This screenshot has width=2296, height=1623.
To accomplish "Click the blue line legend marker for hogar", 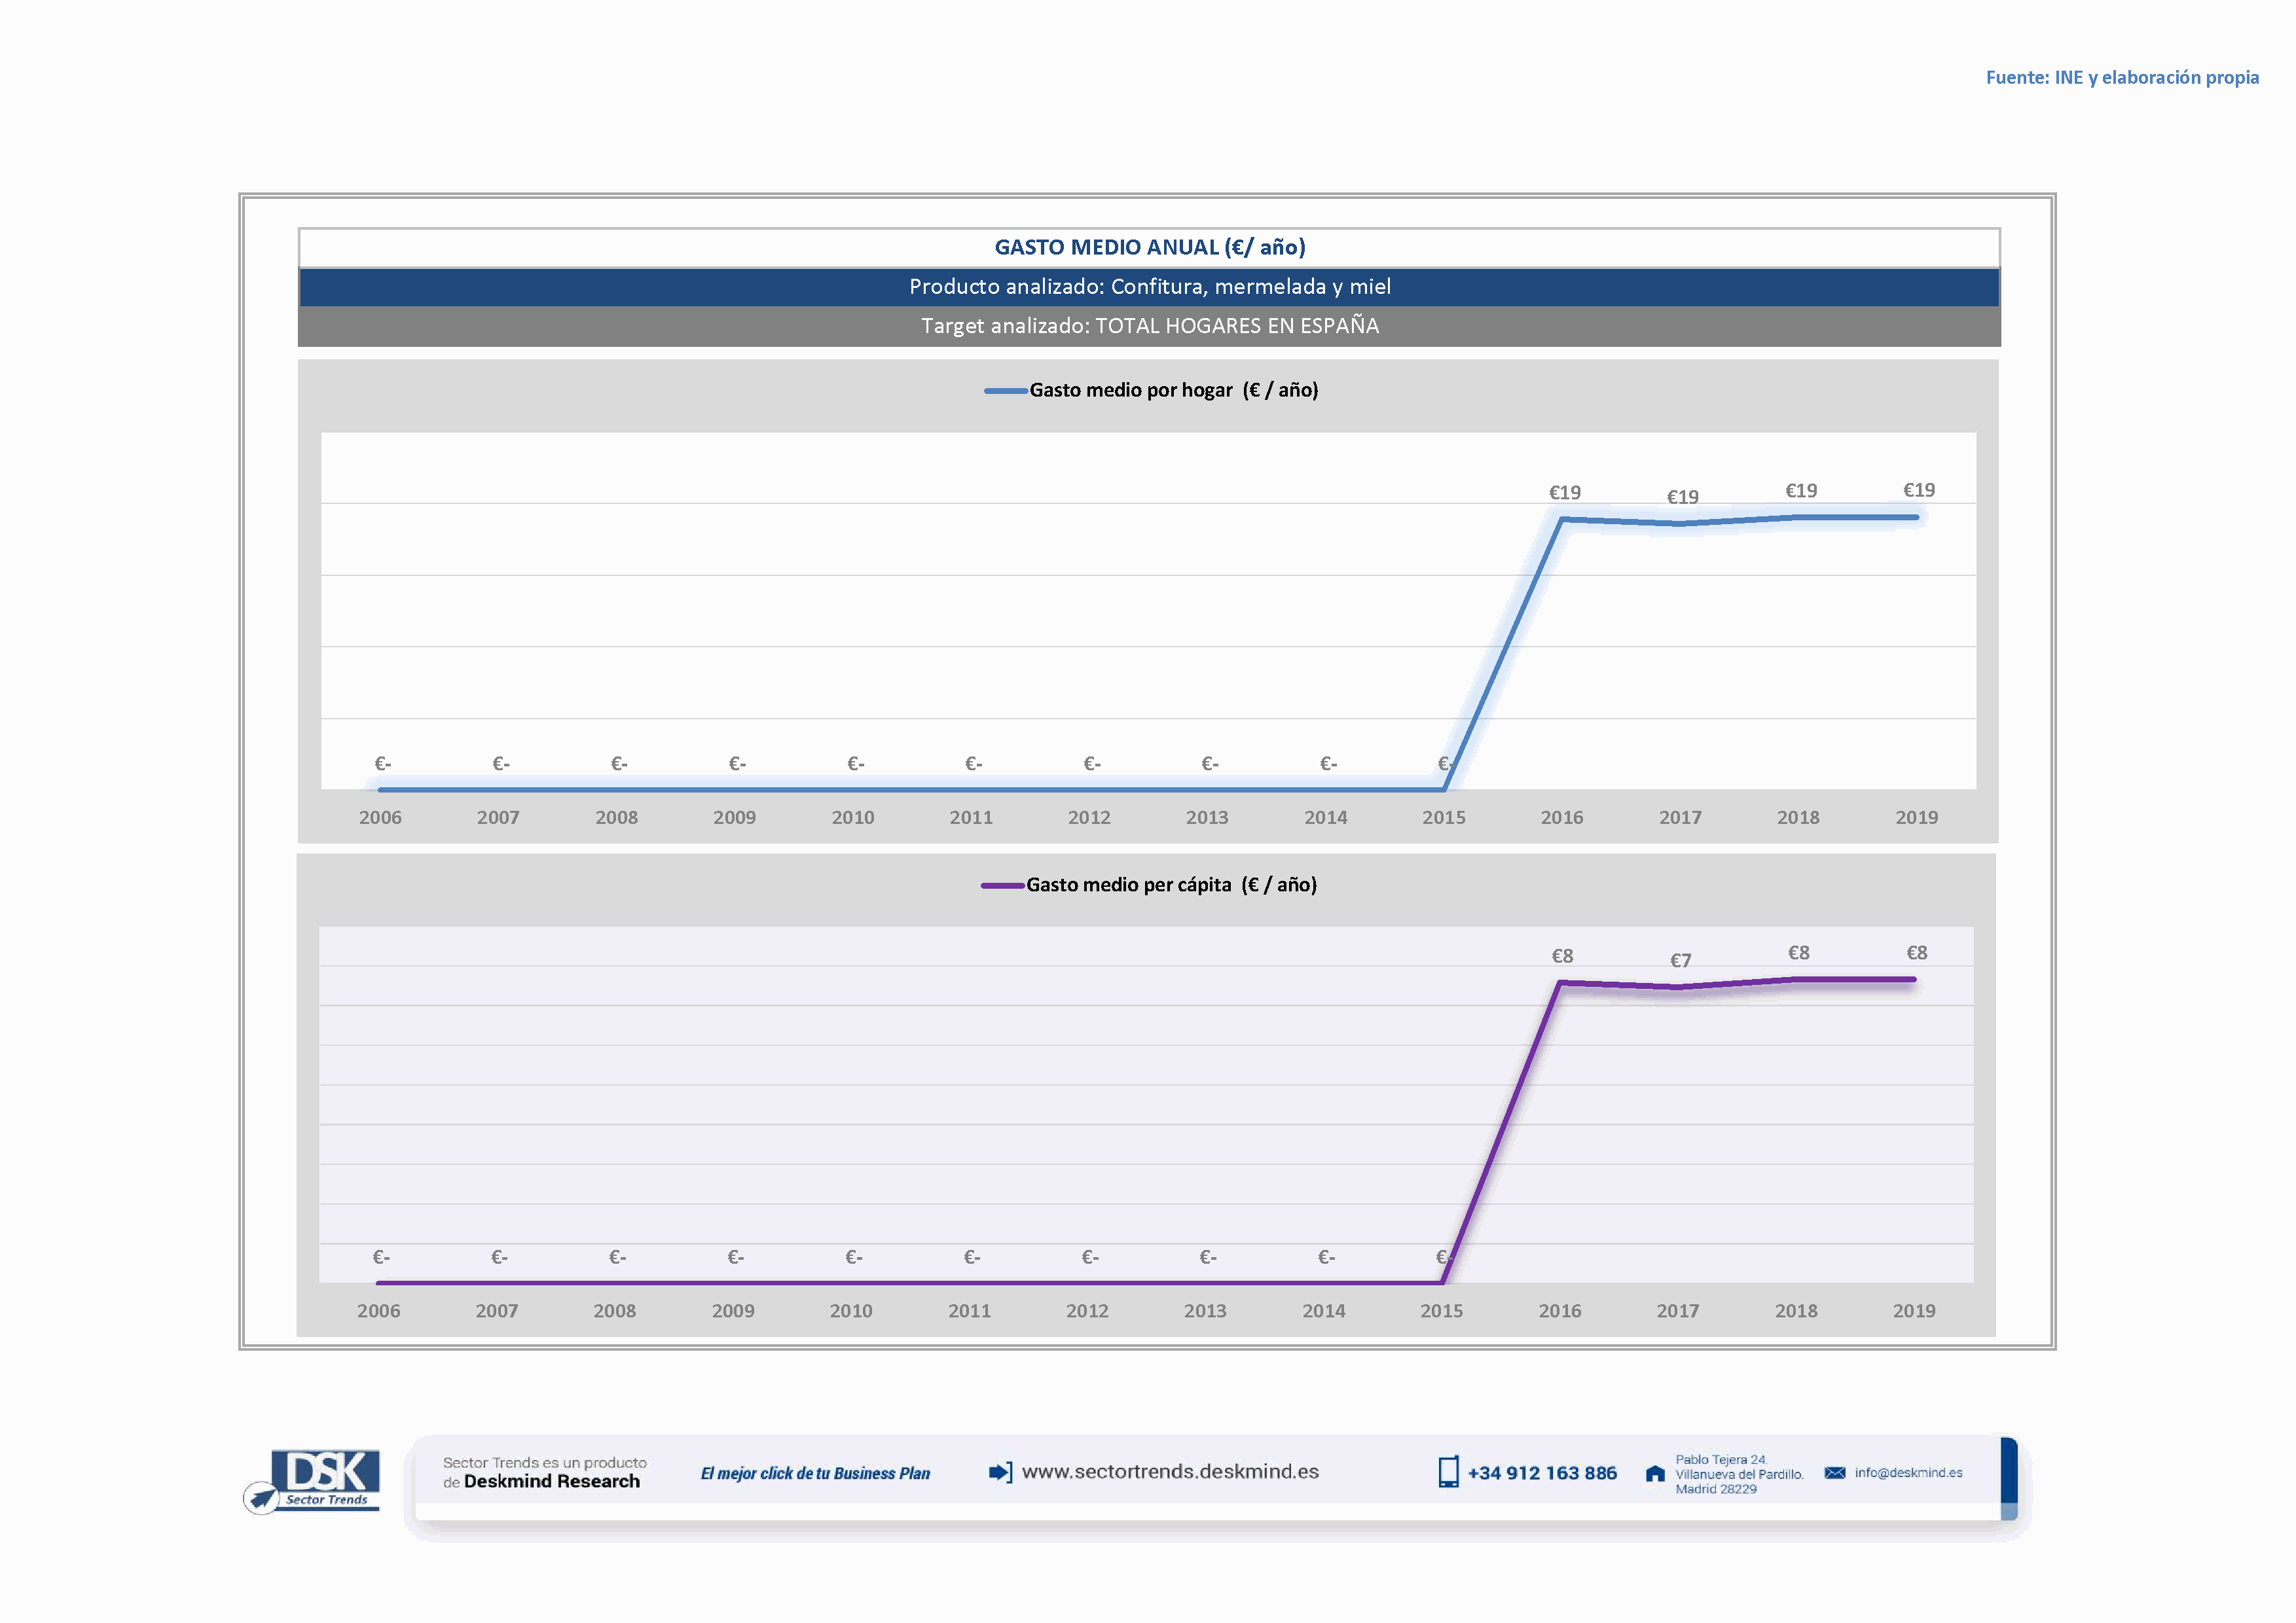I will [x=1005, y=391].
